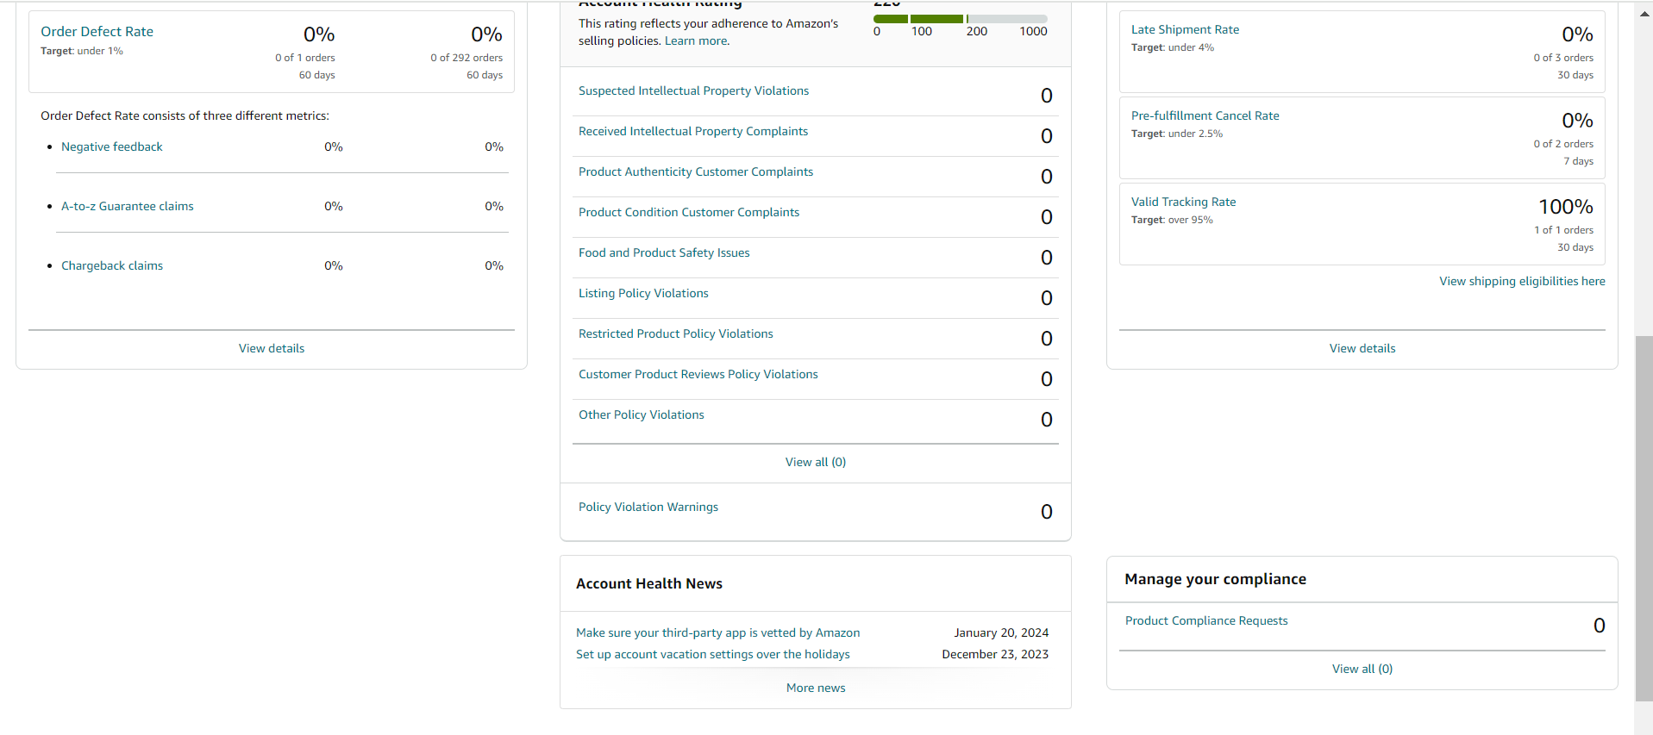Open Product Compliance Requests

click(x=1206, y=620)
